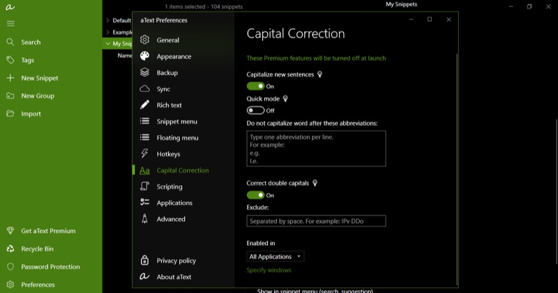The image size is (558, 293).
Task: Maximize the aText Preferences dialog
Action: pyautogui.click(x=430, y=19)
